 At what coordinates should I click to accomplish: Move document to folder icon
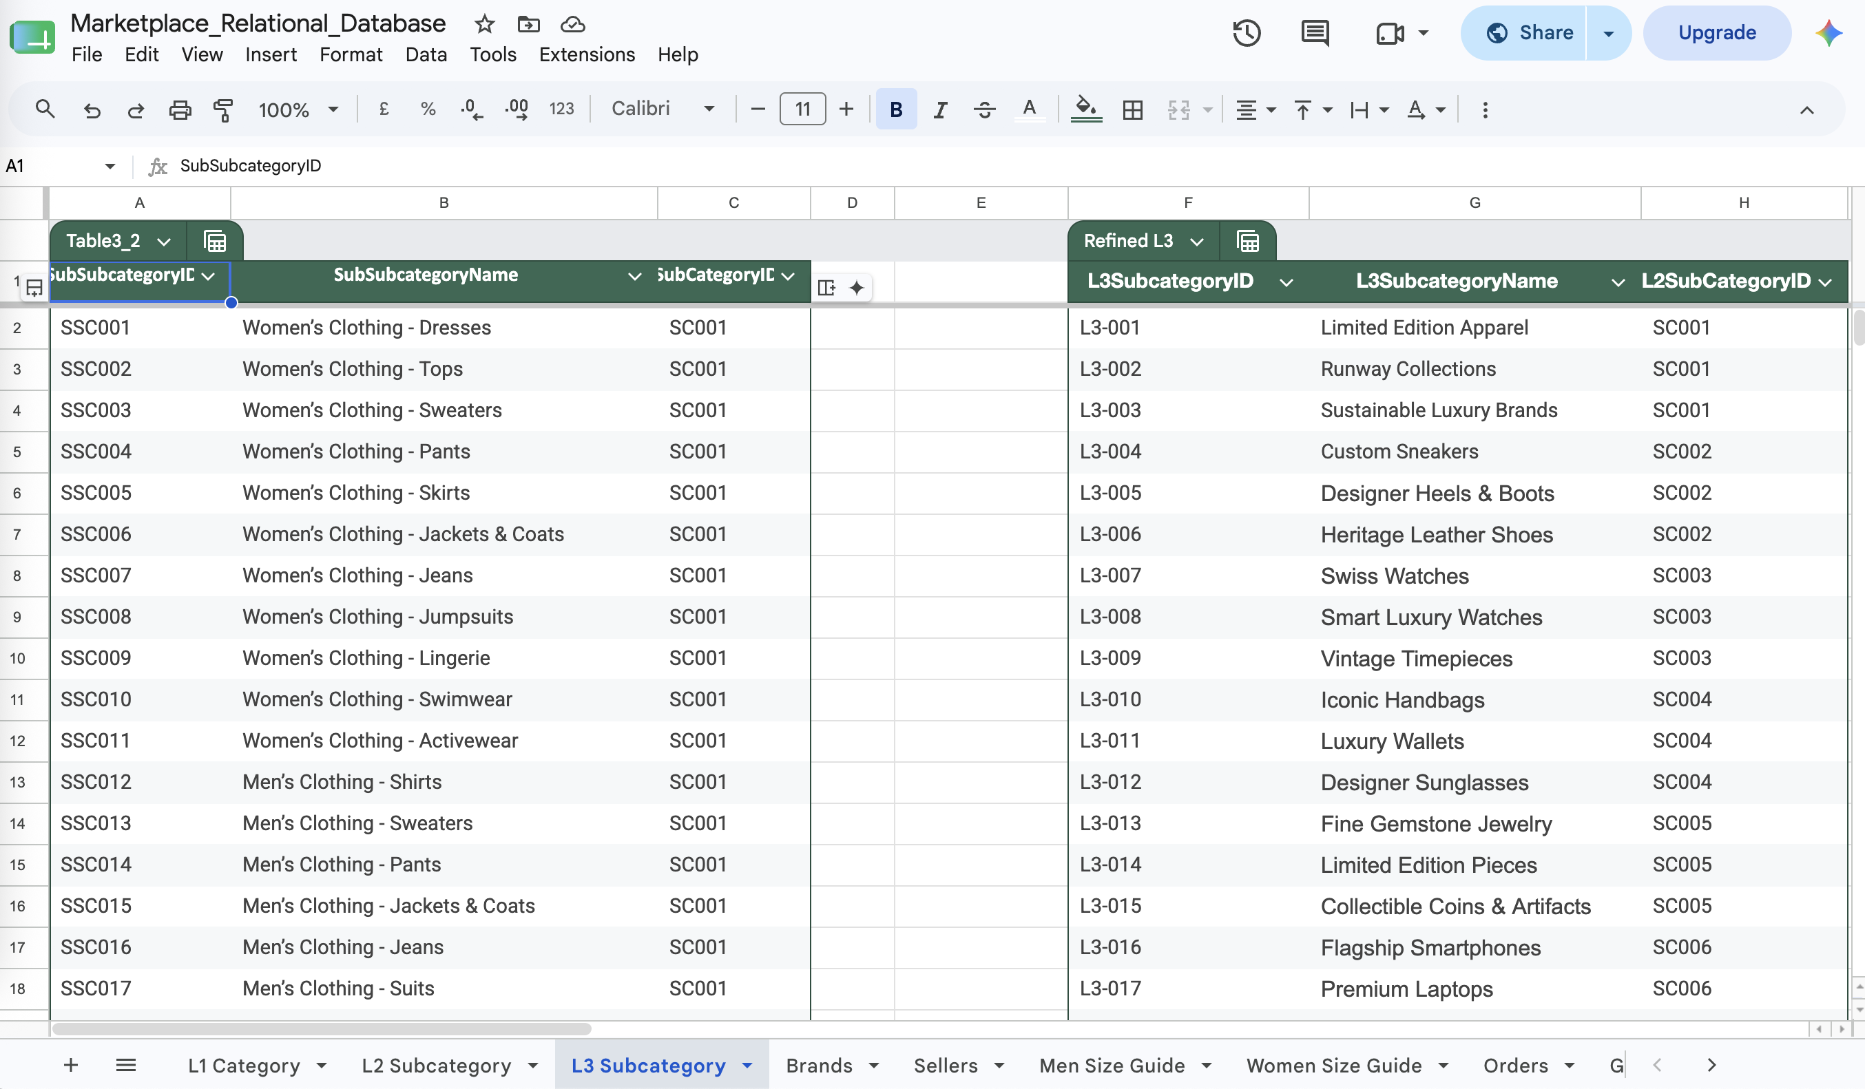click(528, 24)
